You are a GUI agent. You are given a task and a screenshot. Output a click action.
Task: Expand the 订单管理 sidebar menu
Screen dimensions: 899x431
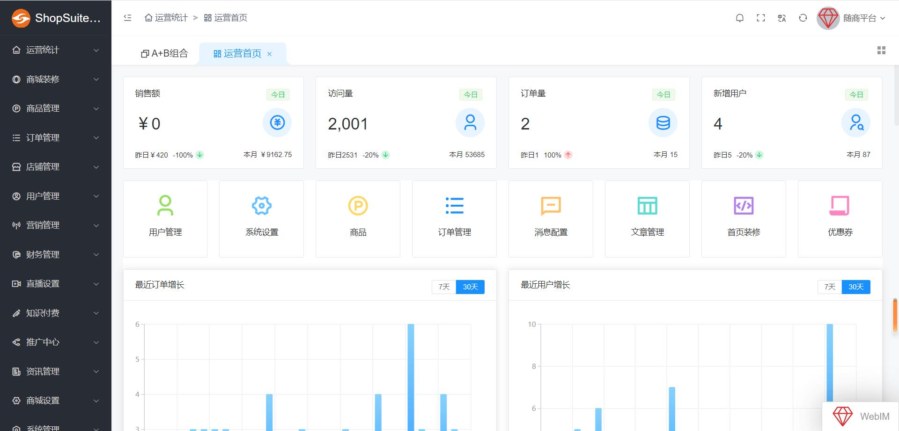tap(56, 138)
